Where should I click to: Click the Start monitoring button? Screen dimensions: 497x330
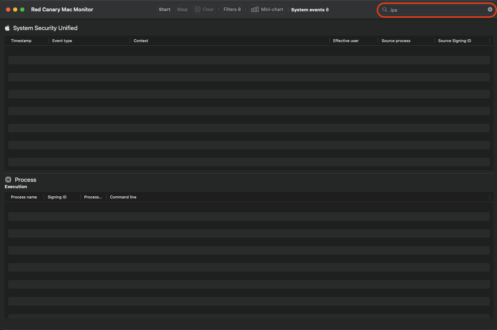tap(164, 10)
